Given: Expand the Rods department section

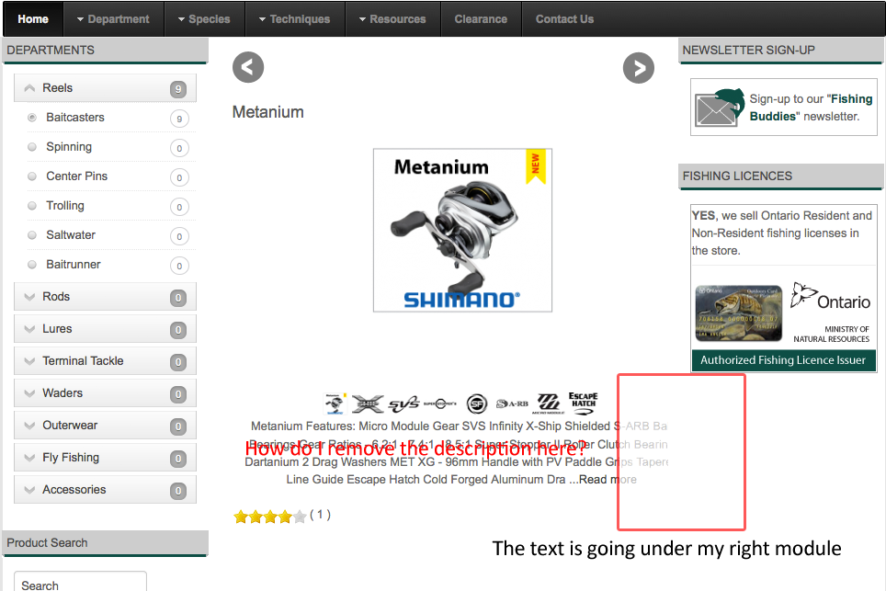Looking at the screenshot, I should click(x=105, y=297).
